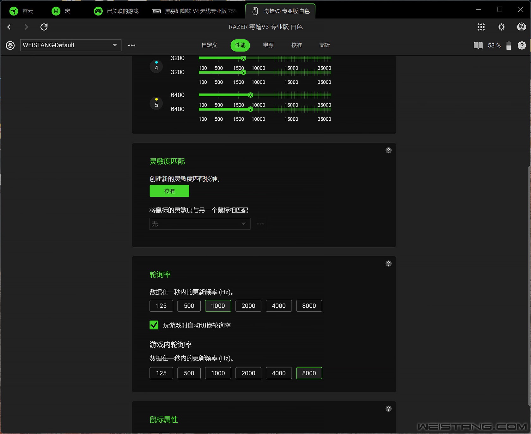Go forward with the right arrow

26,27
